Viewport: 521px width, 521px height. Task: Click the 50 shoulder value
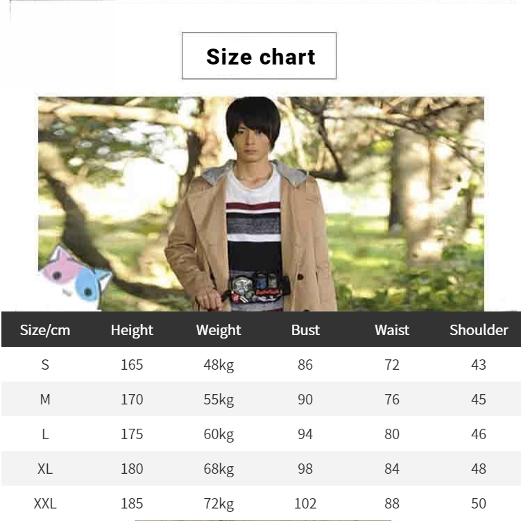479,504
